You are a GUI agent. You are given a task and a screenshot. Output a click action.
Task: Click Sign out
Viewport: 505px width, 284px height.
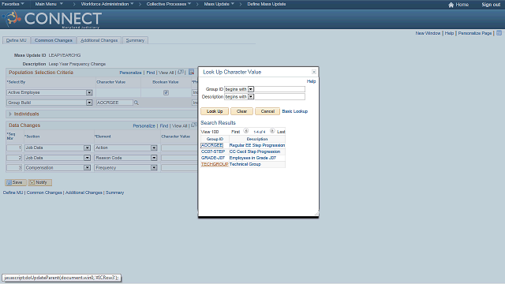click(x=491, y=5)
